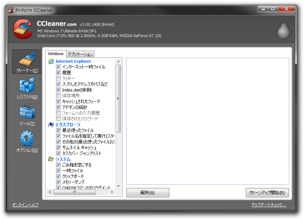Toggle クリップボード checkbox
This screenshot has width=304, height=219.
[58, 176]
